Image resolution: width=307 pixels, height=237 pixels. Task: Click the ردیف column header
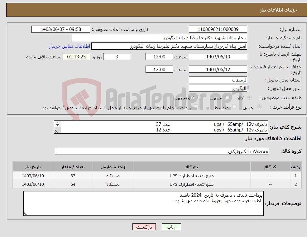[295, 167]
